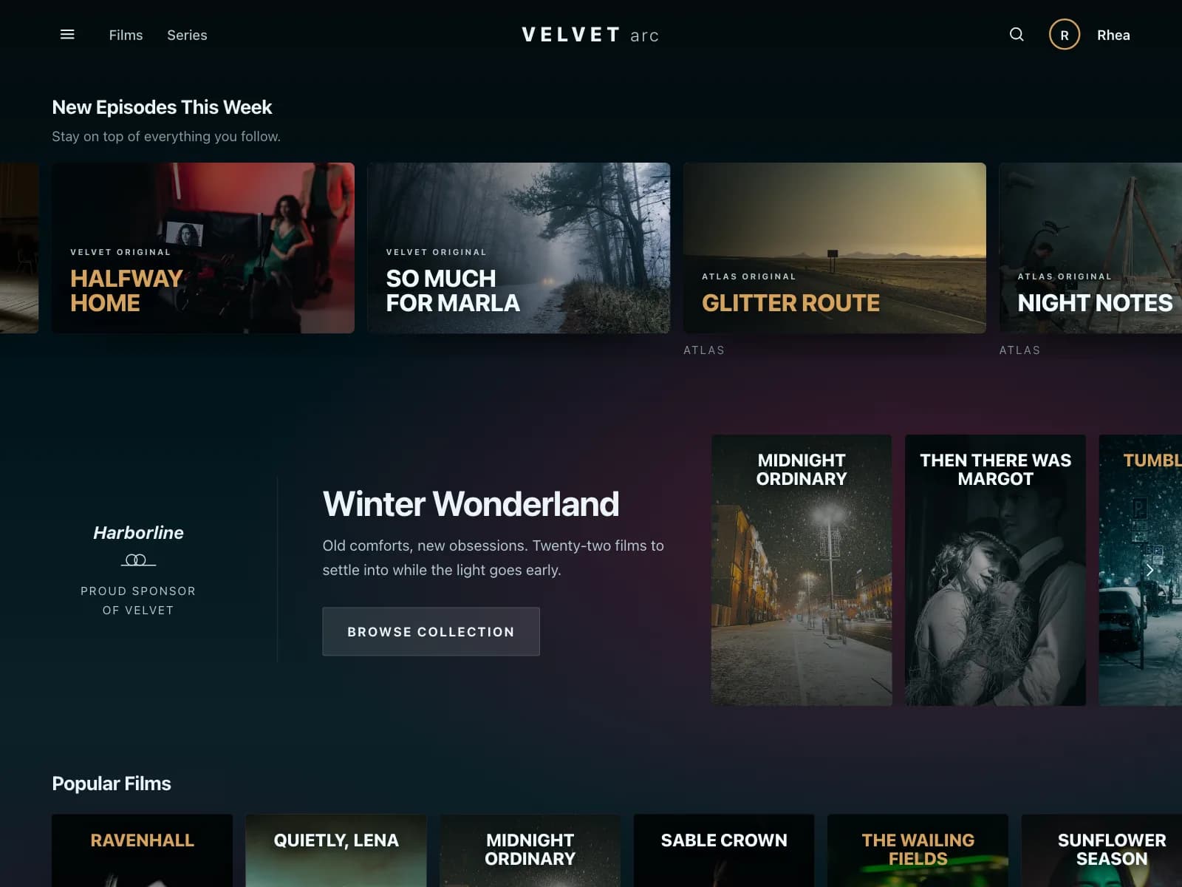The width and height of the screenshot is (1182, 887).
Task: Open The Wailing Fields film poster
Action: tap(918, 851)
